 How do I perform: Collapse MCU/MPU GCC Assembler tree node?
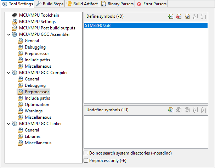click(x=9, y=34)
